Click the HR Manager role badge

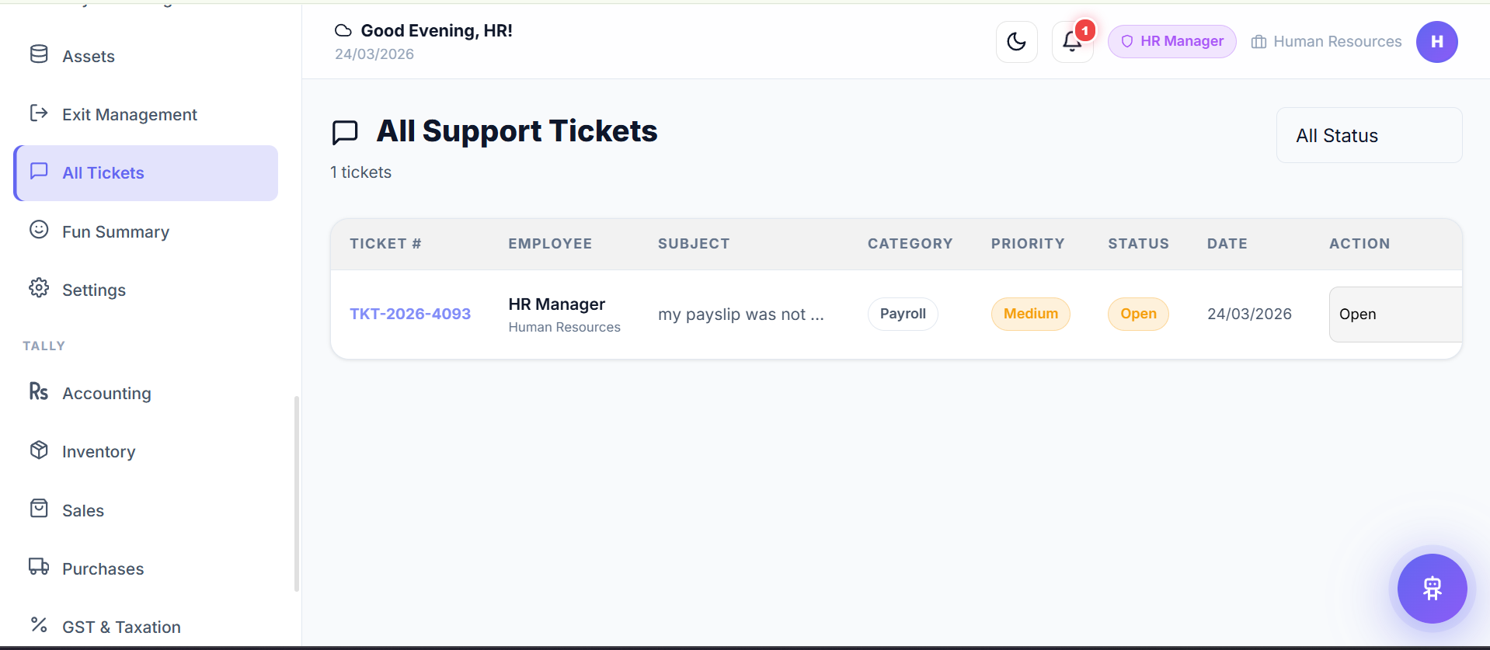pos(1171,41)
